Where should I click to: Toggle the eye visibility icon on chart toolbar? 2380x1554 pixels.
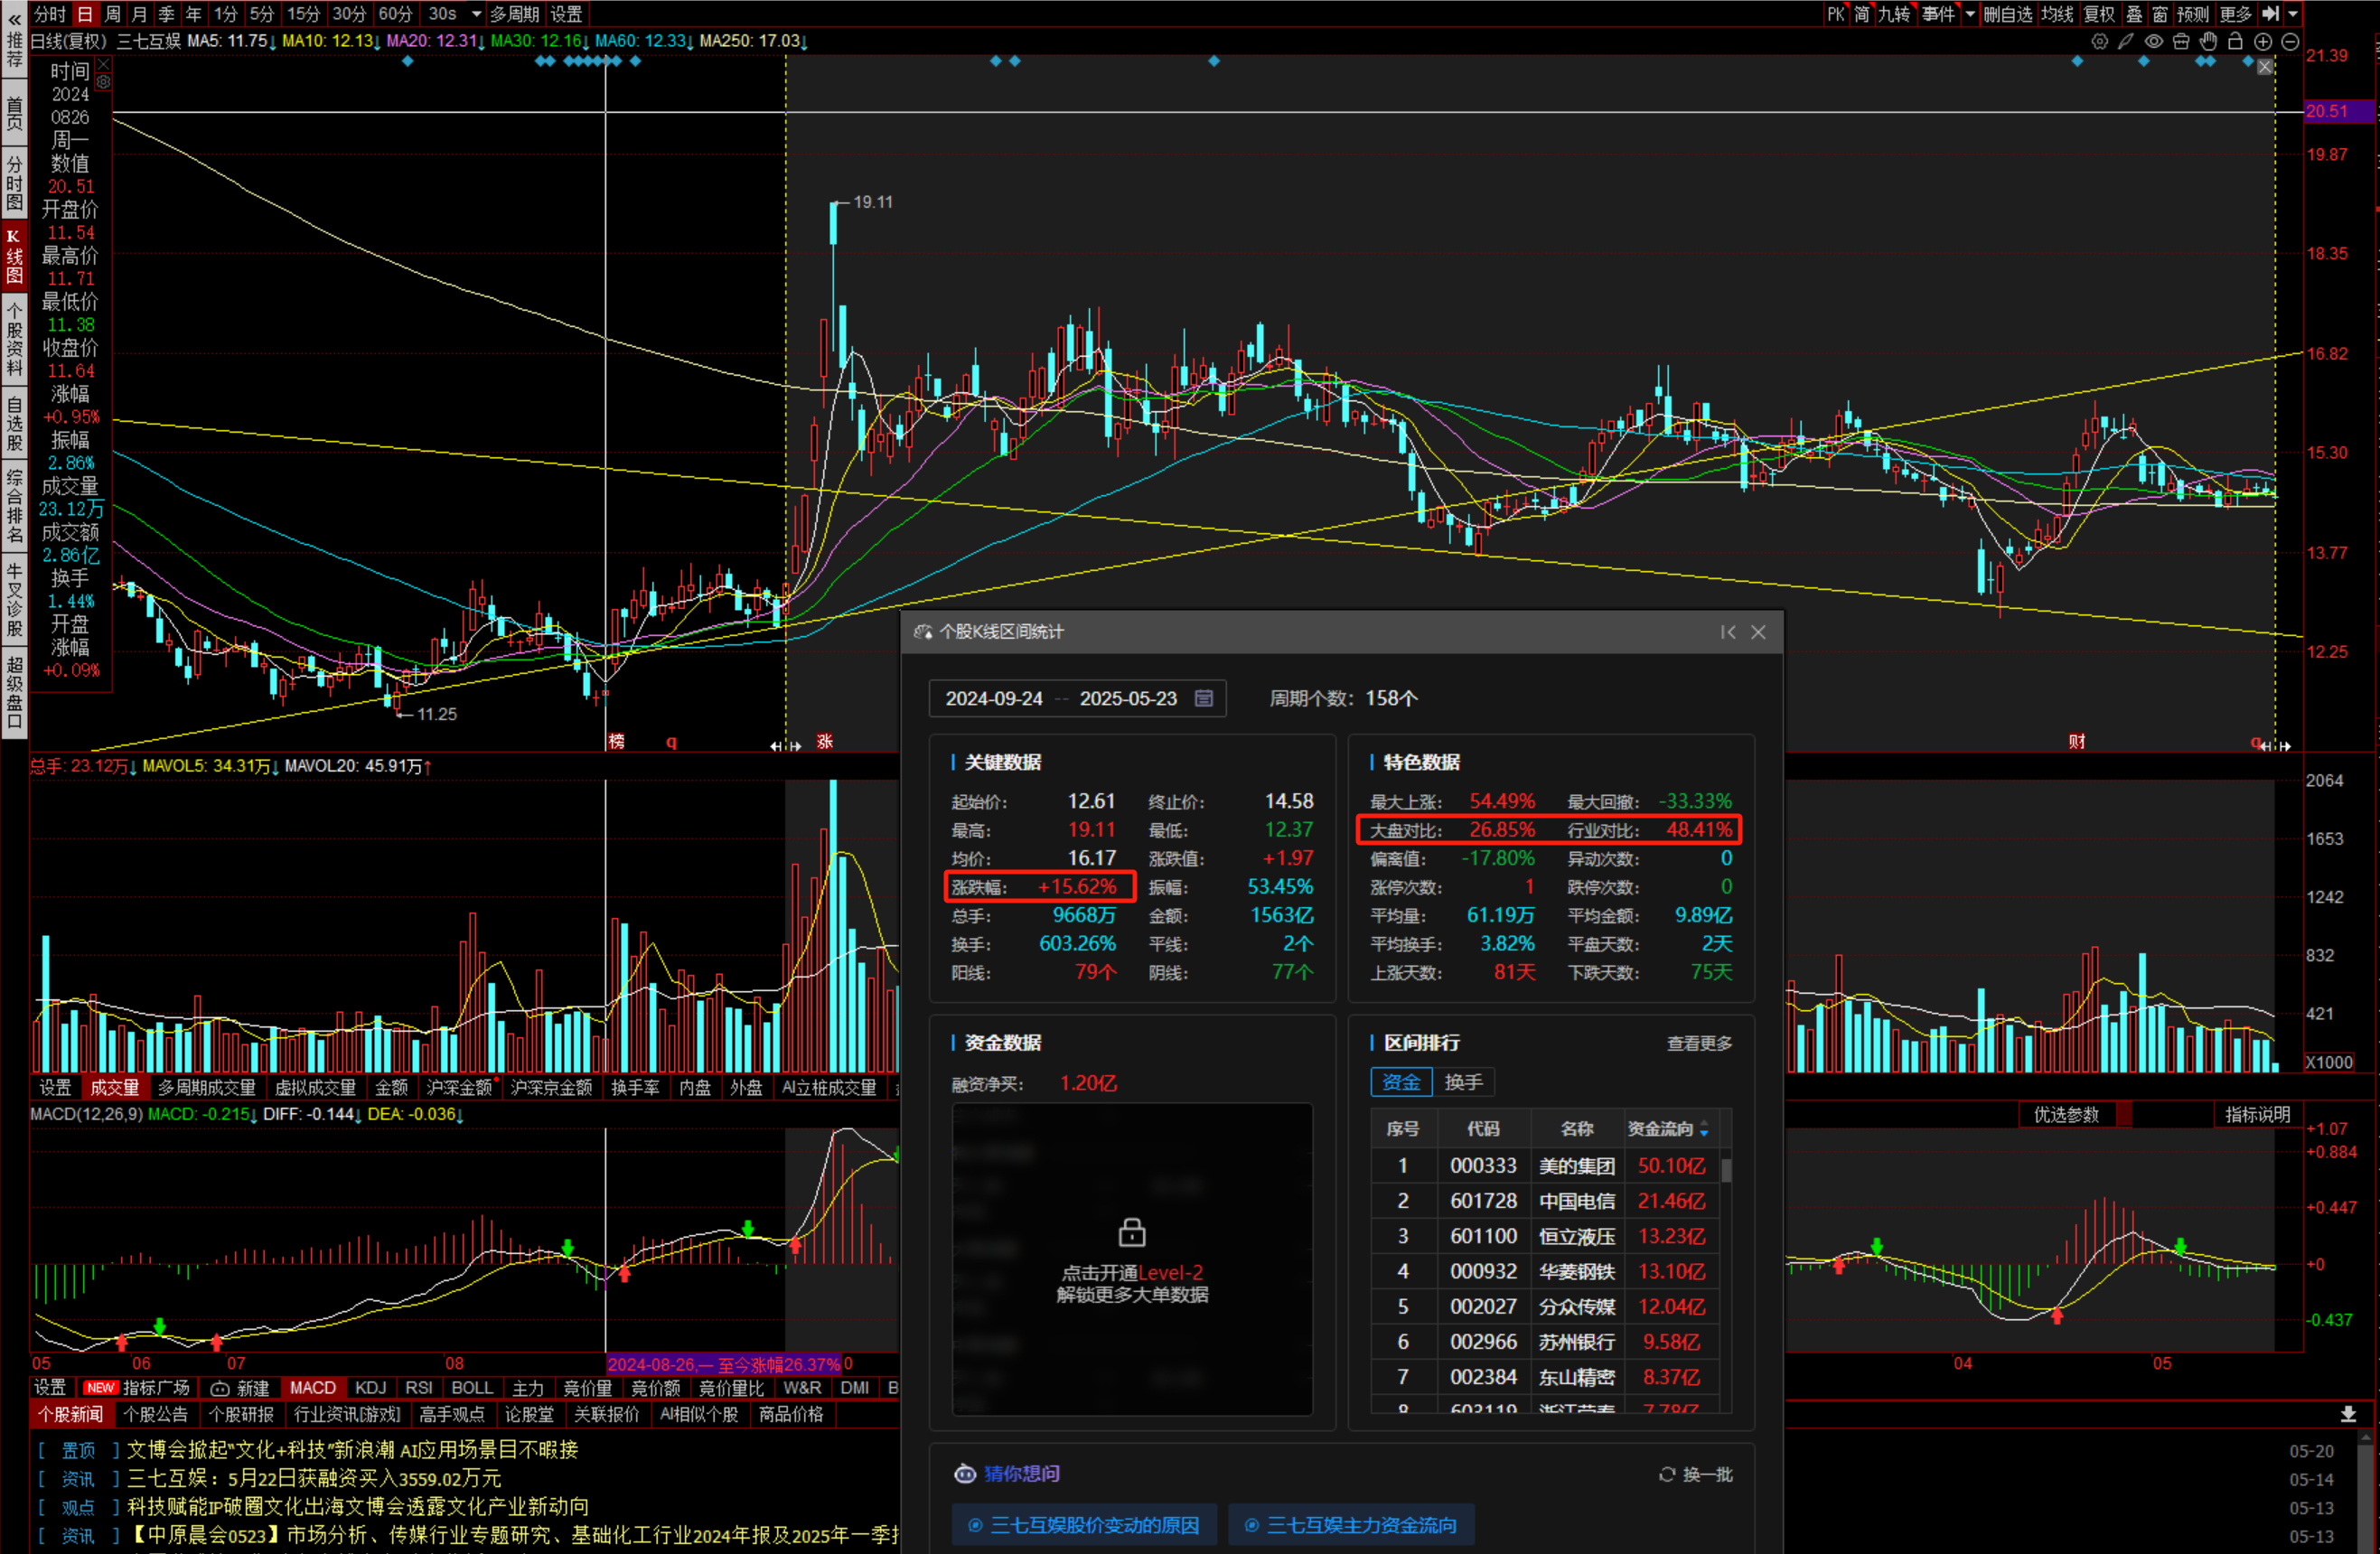coord(2154,41)
